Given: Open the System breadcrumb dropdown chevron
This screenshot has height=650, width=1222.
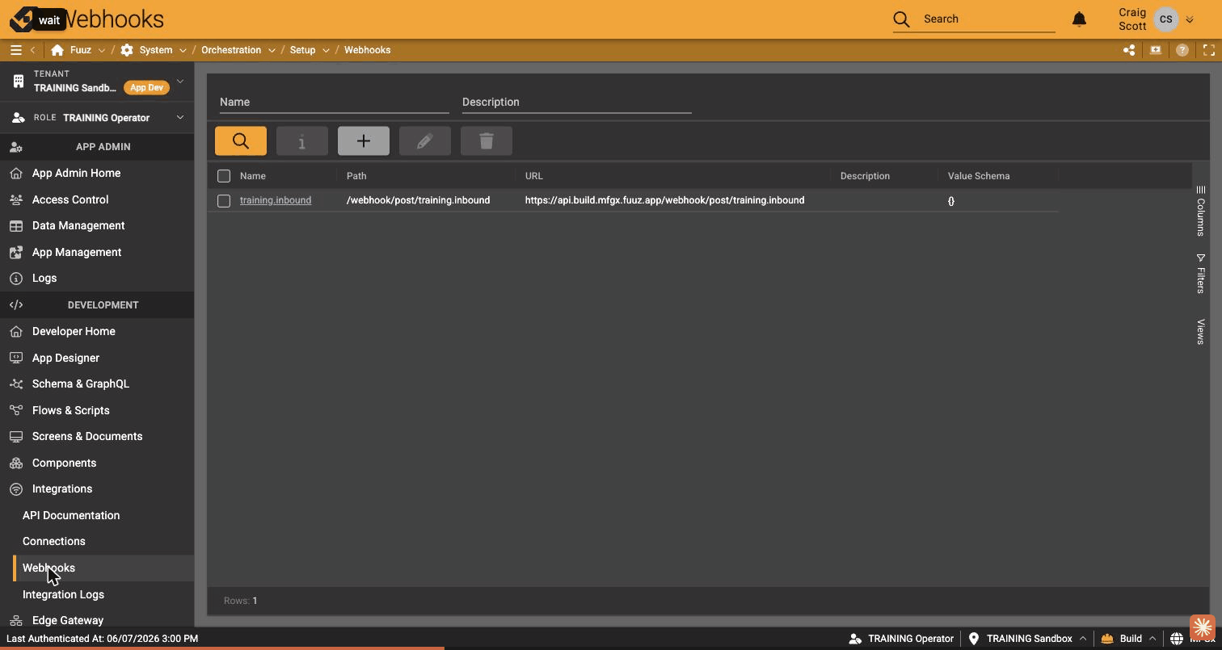Looking at the screenshot, I should click(183, 50).
